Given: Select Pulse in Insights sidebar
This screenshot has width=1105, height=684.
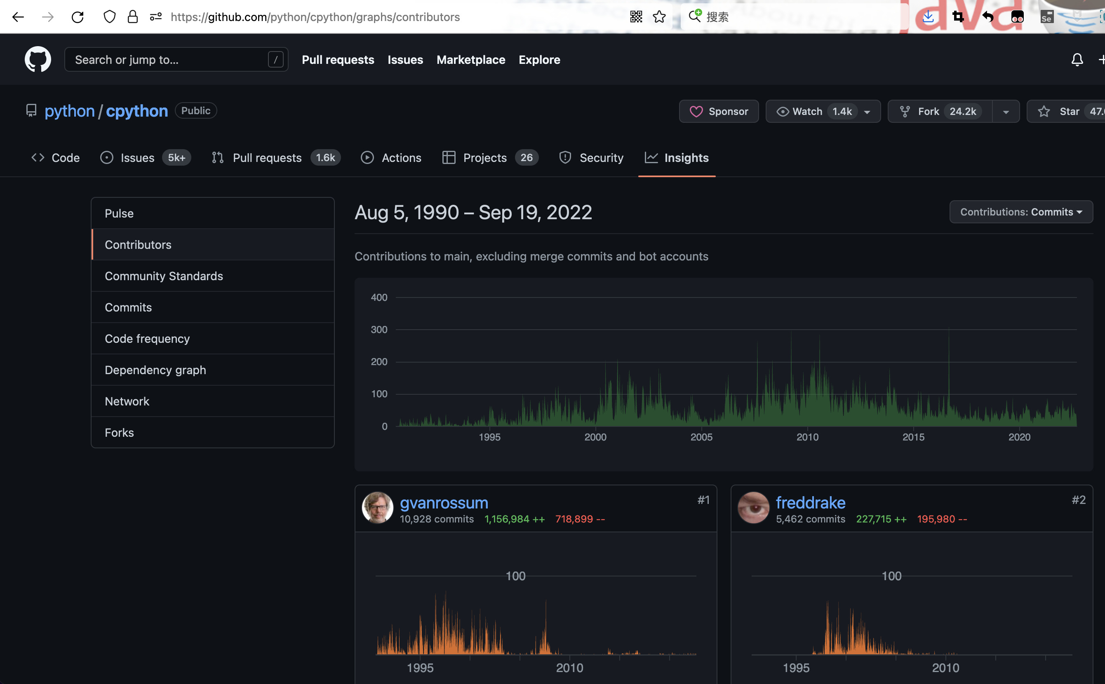Looking at the screenshot, I should click(213, 213).
